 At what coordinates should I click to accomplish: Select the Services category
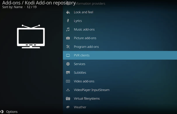coord(120,64)
